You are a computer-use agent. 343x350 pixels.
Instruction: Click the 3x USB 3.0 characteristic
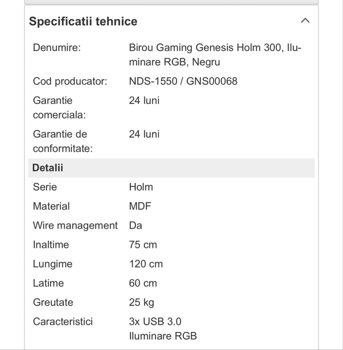click(x=155, y=321)
